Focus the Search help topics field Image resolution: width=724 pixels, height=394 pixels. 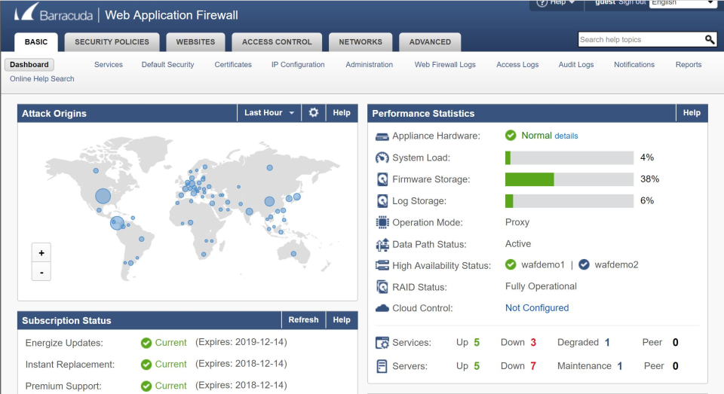coord(641,40)
